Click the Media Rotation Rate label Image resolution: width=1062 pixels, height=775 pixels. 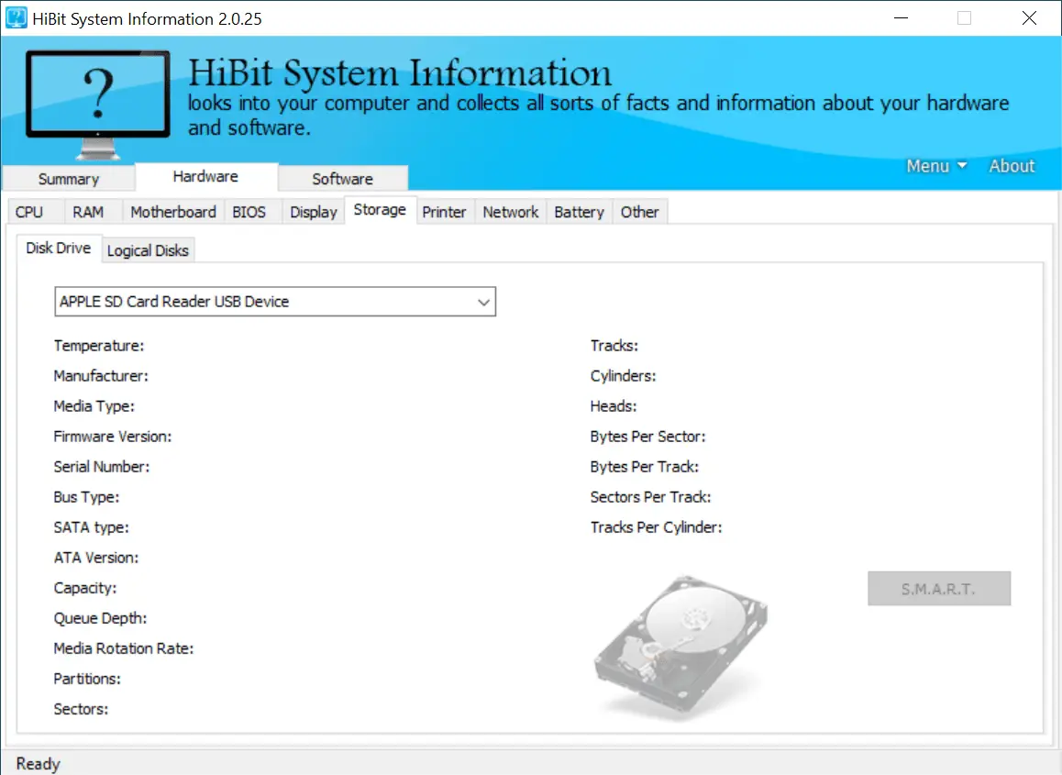(x=123, y=649)
